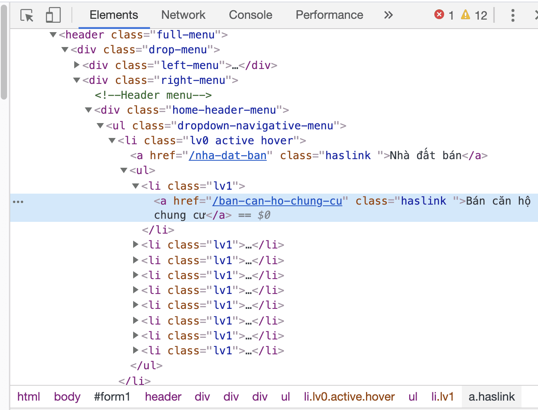Switch to the Network tab

[x=183, y=15]
